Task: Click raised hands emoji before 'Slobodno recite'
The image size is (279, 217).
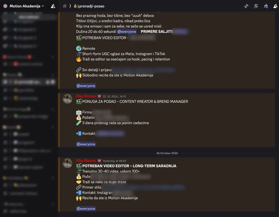Action: pos(79,75)
